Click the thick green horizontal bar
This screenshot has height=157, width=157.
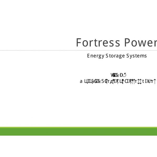click(78, 132)
